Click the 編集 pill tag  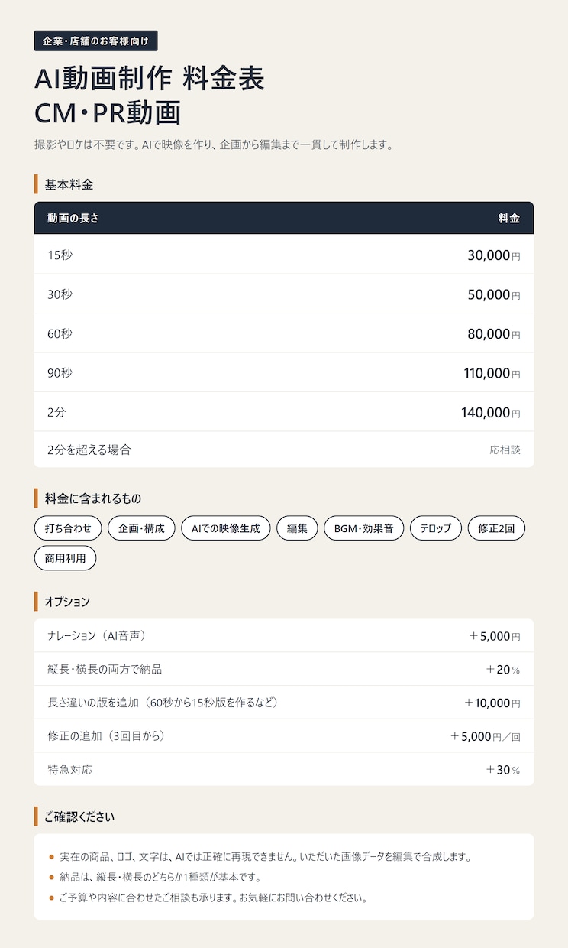point(297,528)
